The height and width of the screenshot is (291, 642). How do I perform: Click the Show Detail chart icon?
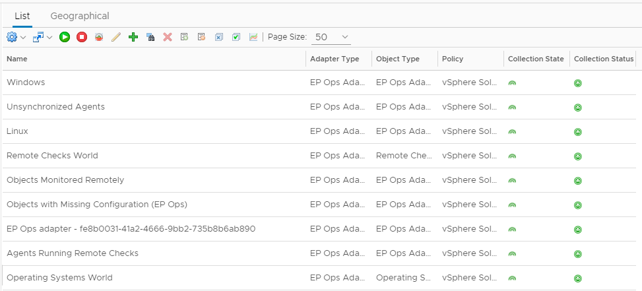(253, 38)
